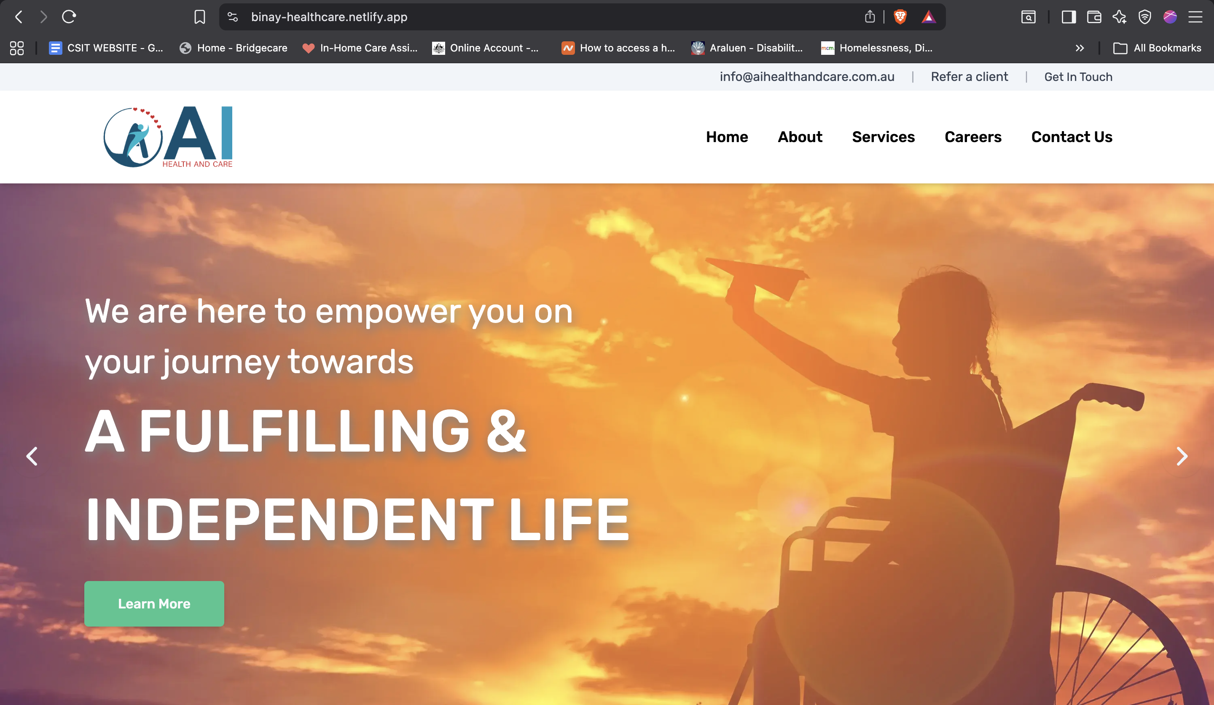1214x705 pixels.
Task: Open the Brave Wallet icon
Action: 1094,17
